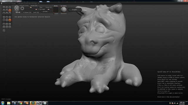Toggle the Strength pressure dot
This screenshot has height=105, width=188.
pos(39,9)
